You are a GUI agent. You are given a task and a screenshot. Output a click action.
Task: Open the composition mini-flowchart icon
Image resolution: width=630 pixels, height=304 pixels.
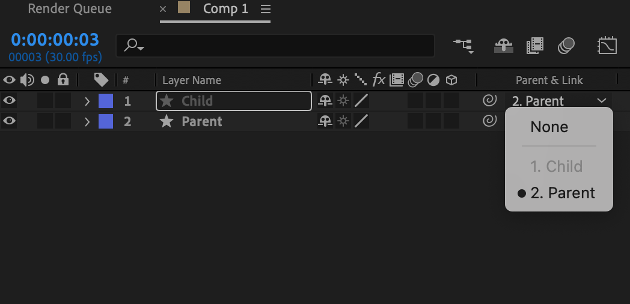pos(463,46)
